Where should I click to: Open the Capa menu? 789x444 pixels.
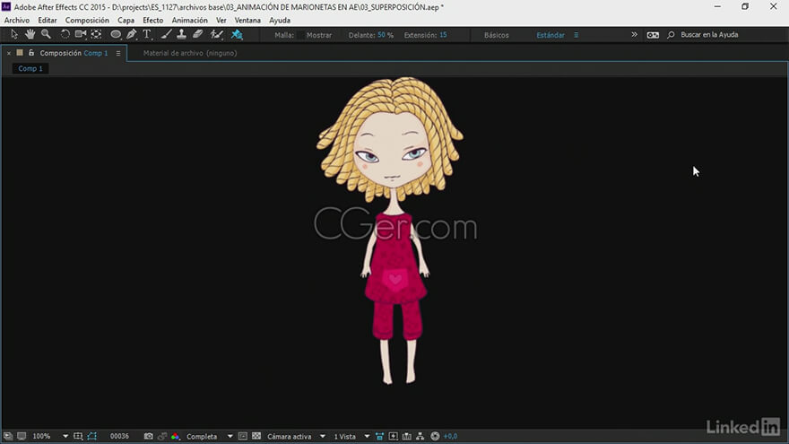pyautogui.click(x=126, y=20)
